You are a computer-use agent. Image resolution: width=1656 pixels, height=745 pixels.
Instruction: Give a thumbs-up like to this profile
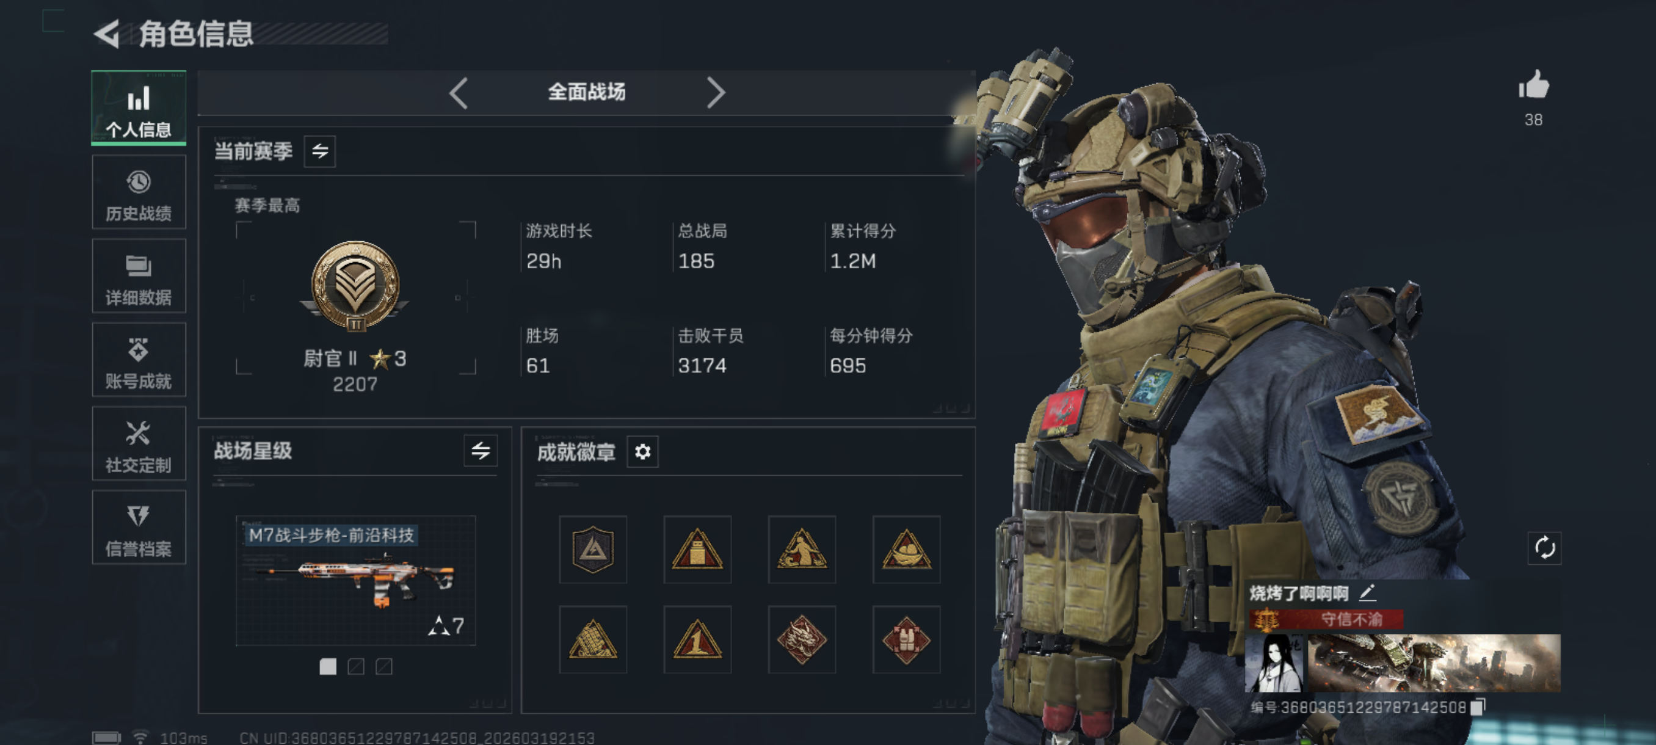pyautogui.click(x=1533, y=85)
